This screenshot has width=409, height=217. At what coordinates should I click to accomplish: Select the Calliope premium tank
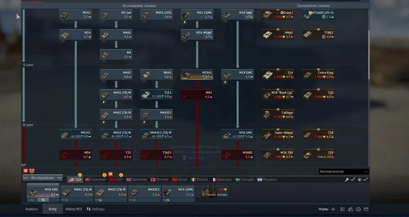pyautogui.click(x=278, y=114)
